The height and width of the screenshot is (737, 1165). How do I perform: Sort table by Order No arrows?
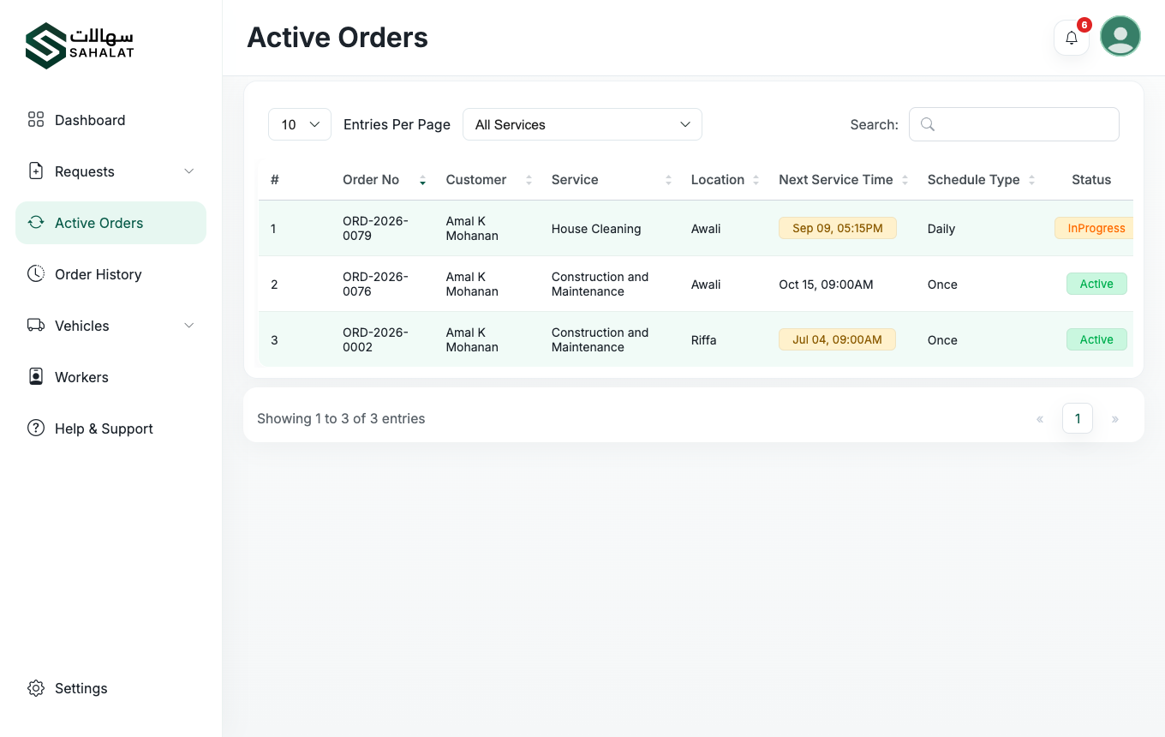[x=422, y=180]
